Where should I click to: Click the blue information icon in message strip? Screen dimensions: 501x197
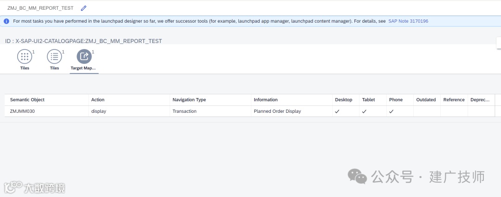pyautogui.click(x=6, y=21)
